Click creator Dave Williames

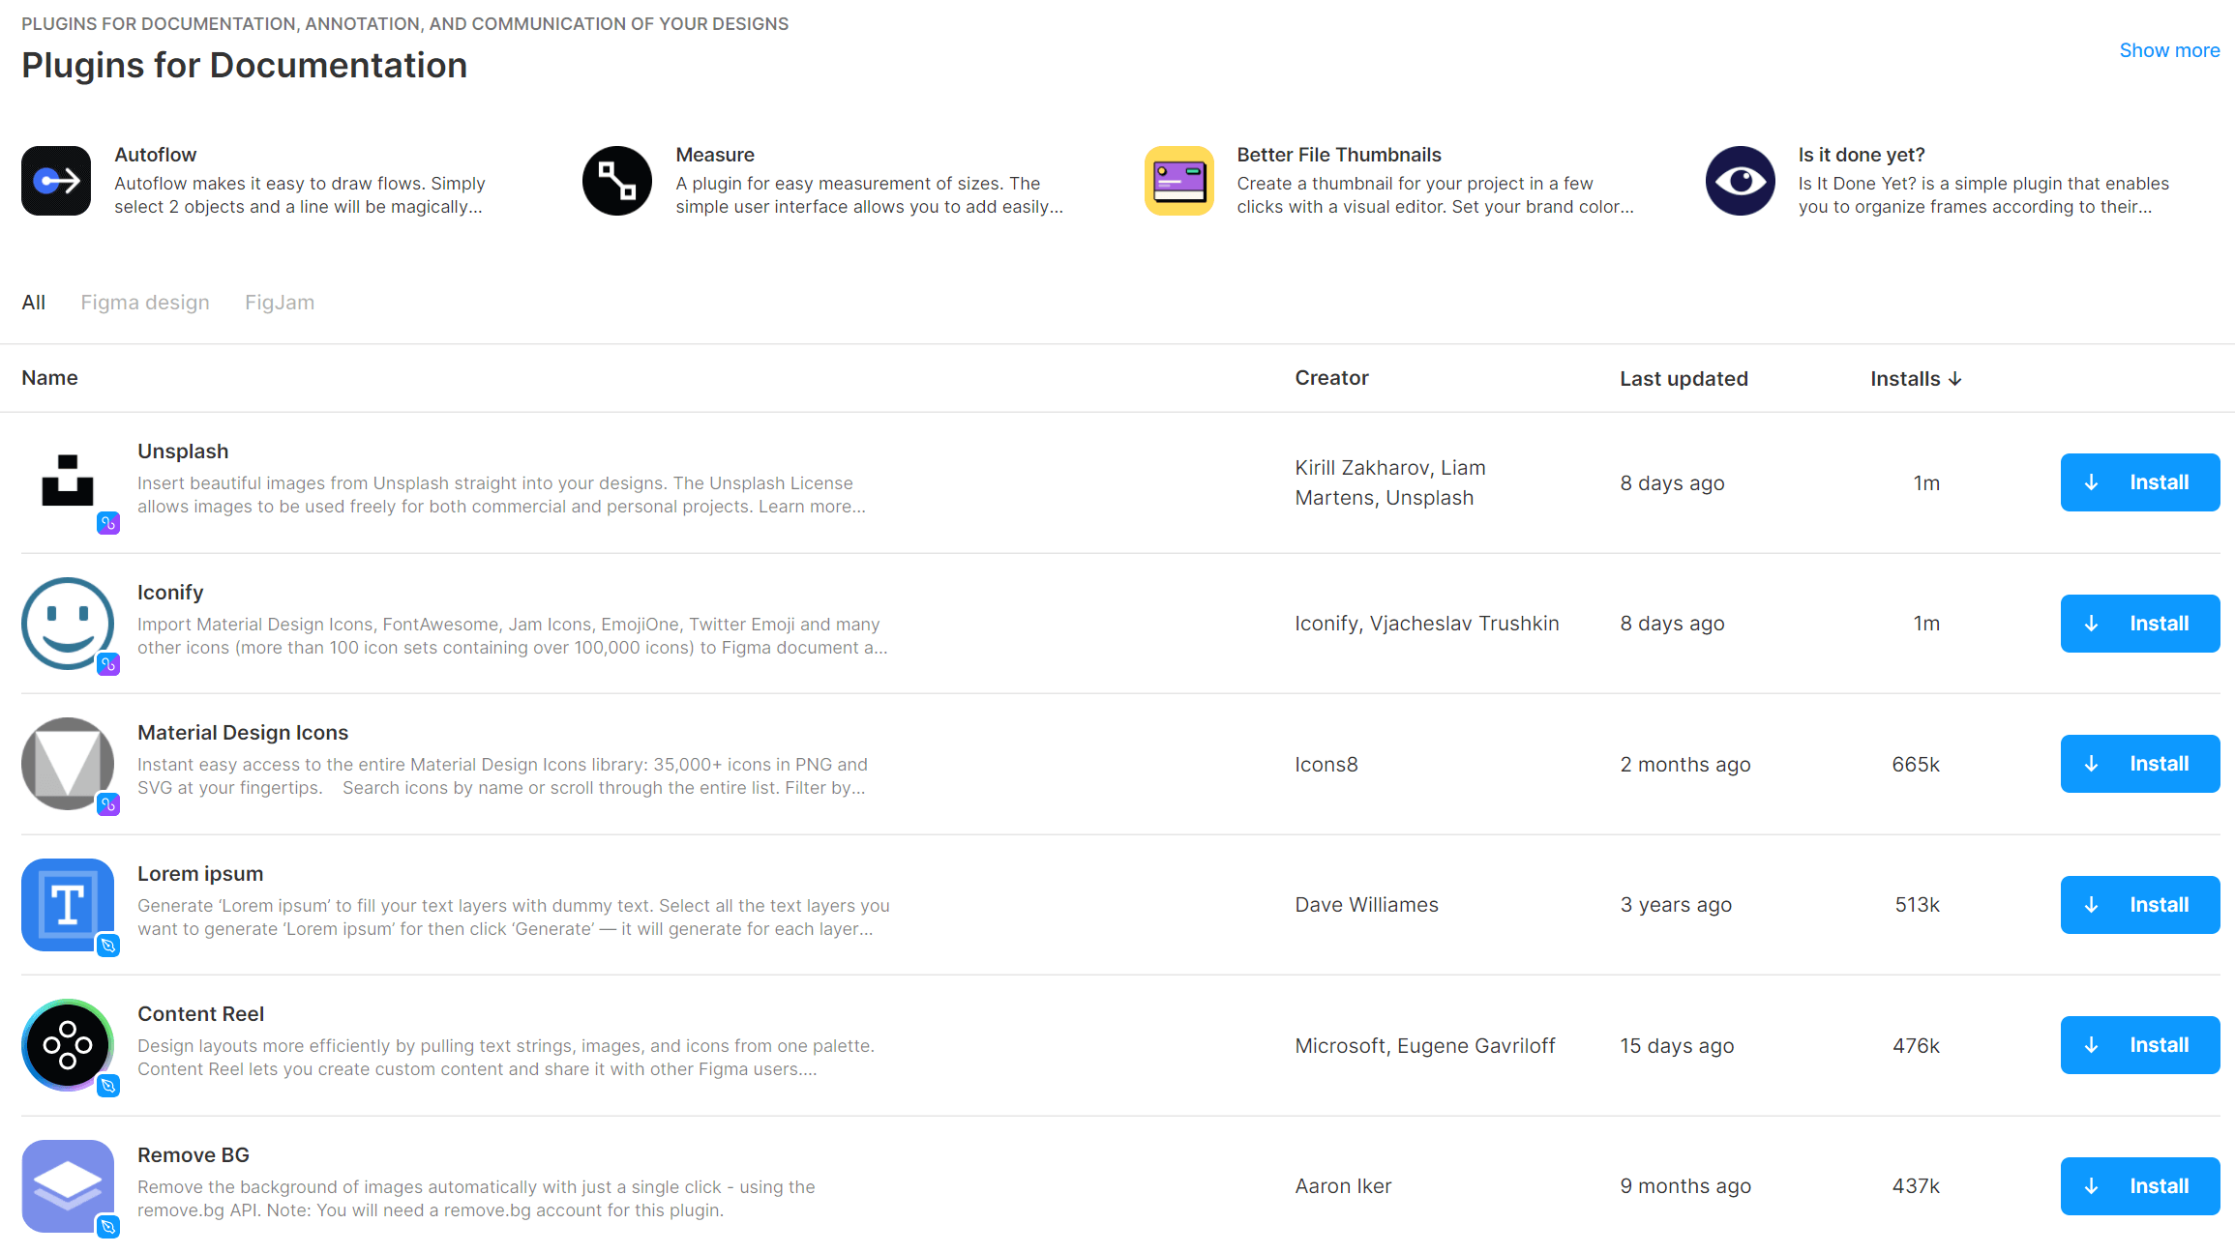[x=1366, y=905]
